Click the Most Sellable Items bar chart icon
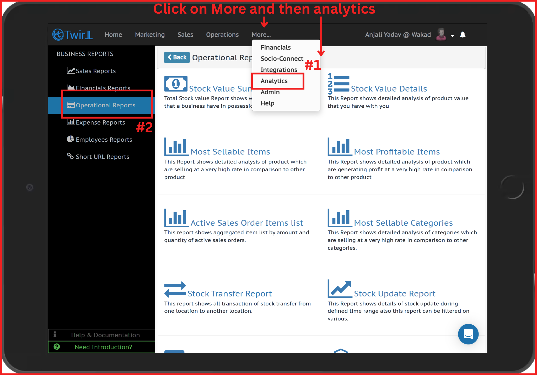 176,147
